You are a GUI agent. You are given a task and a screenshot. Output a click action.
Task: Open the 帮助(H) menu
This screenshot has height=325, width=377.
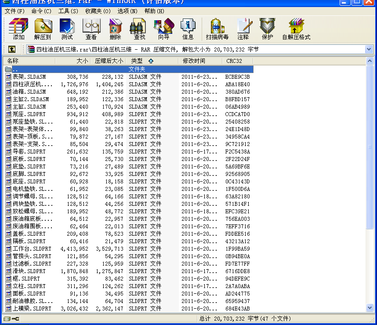coord(154,11)
